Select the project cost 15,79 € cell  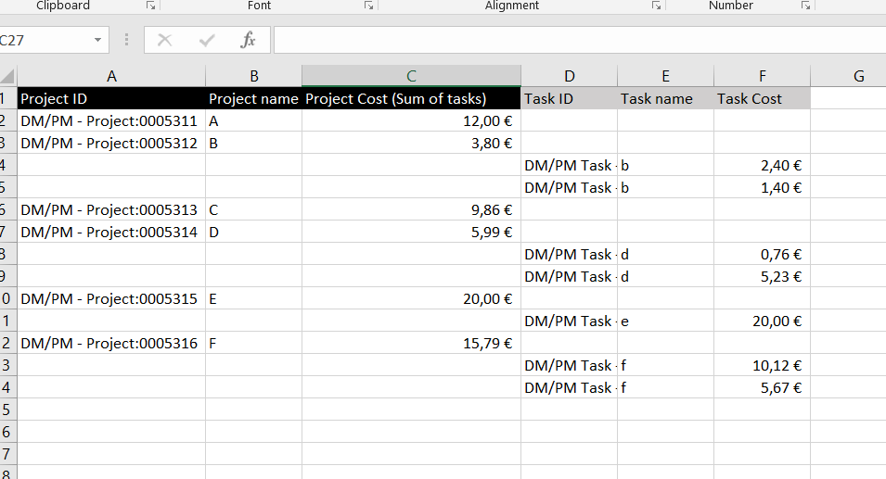(411, 343)
